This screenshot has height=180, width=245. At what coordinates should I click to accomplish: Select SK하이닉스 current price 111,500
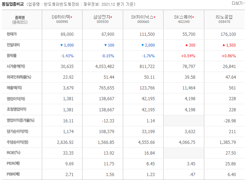(x=147, y=34)
